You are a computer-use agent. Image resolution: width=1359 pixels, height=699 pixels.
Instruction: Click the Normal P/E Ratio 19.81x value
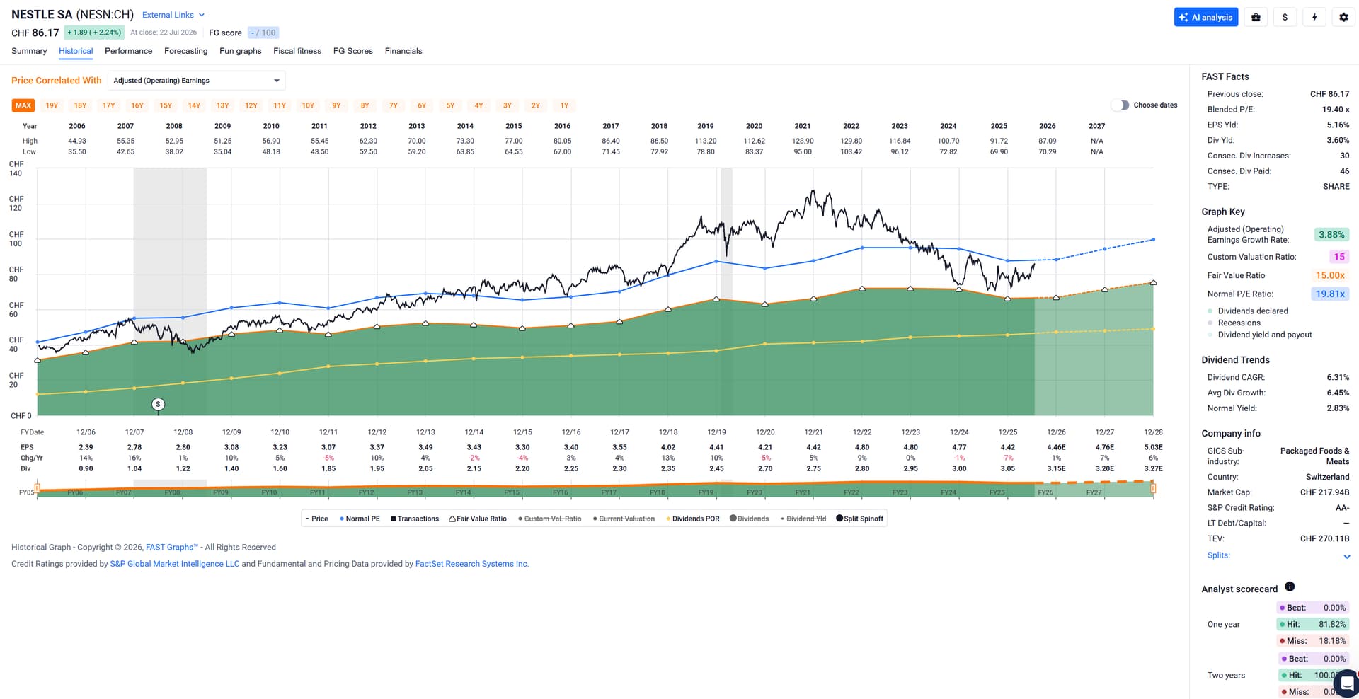1330,294
